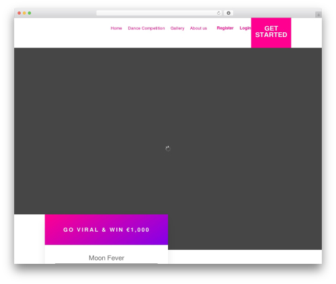
Task: Click the browser address bar
Action: (159, 13)
